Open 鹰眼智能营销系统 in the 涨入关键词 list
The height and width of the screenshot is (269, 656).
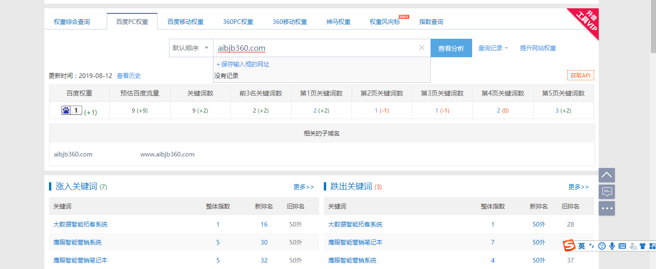pos(77,242)
